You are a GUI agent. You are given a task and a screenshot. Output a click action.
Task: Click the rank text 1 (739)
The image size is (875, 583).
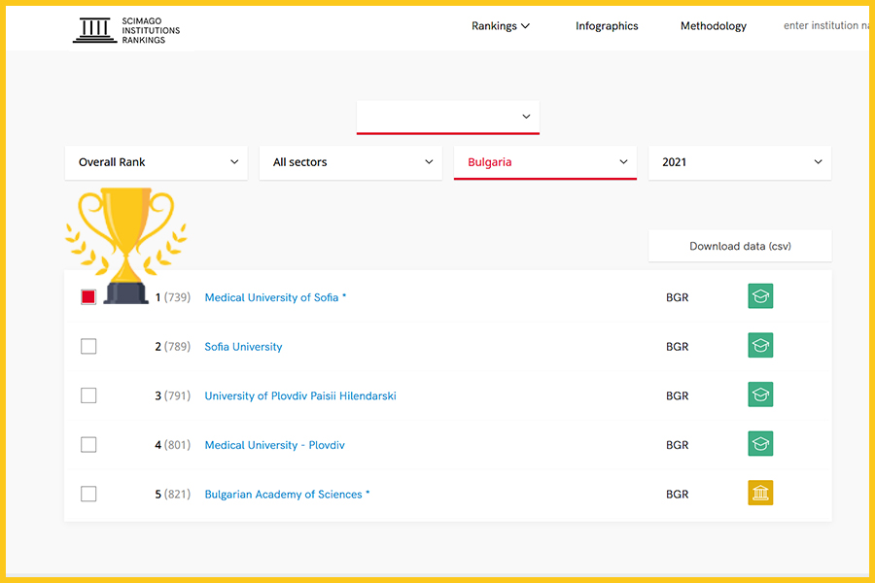tap(172, 297)
